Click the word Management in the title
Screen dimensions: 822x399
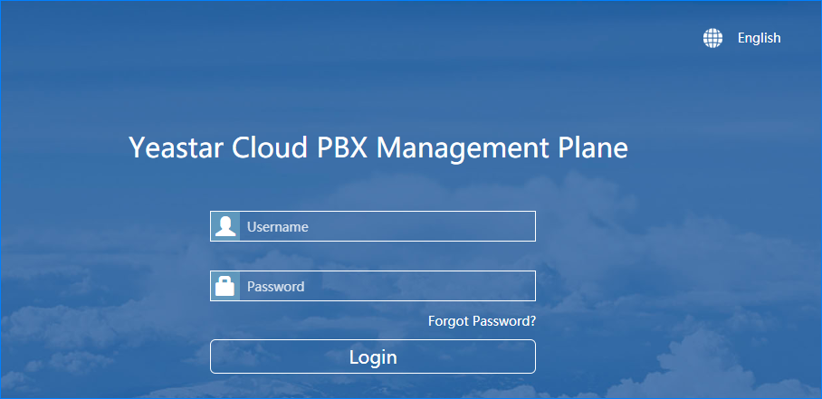coord(461,147)
